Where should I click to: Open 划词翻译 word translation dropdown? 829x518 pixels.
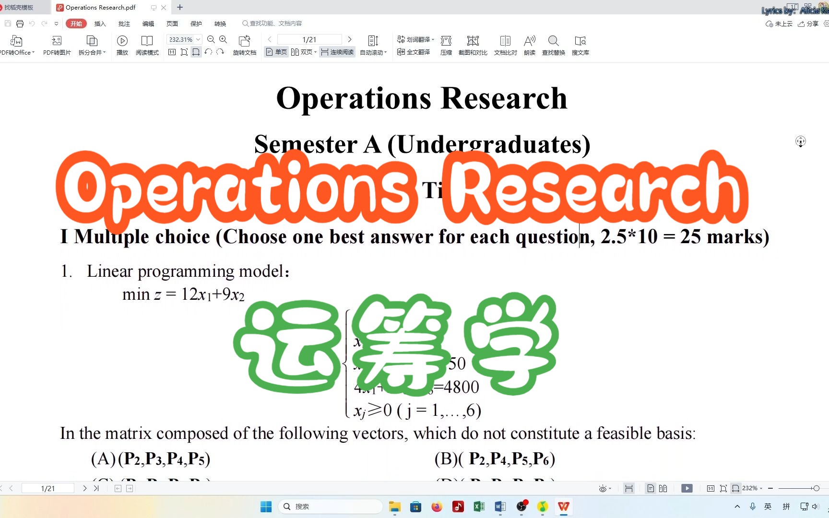pyautogui.click(x=415, y=39)
